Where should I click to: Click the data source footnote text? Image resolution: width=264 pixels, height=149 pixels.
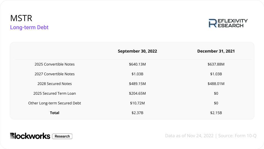pyautogui.click(x=211, y=136)
